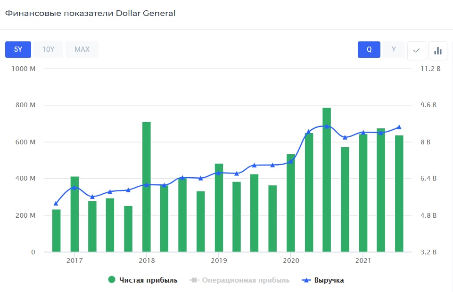Choose quarterly Q period
453x292 pixels.
(x=369, y=49)
